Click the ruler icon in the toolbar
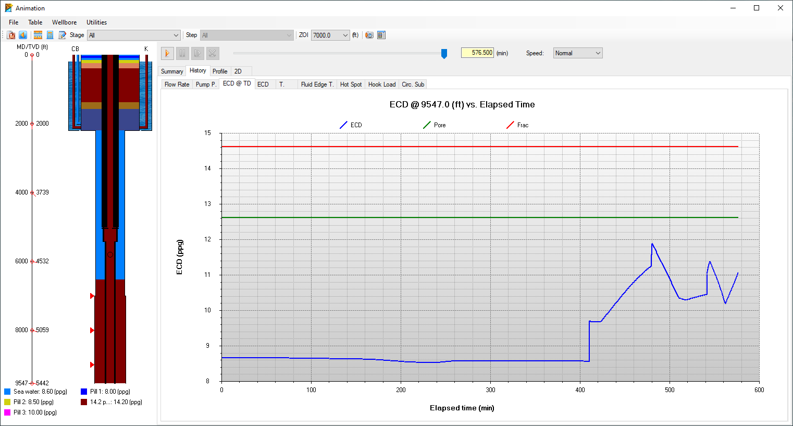The width and height of the screenshot is (793, 426). (38, 35)
